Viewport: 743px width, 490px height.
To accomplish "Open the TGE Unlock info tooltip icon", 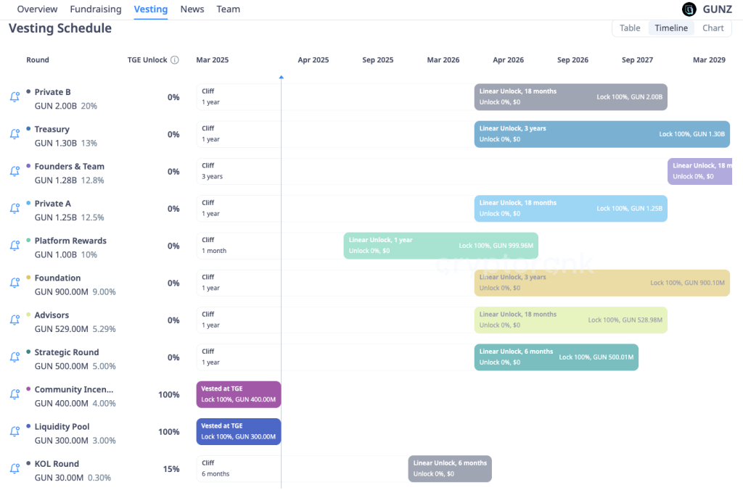I will pyautogui.click(x=174, y=59).
